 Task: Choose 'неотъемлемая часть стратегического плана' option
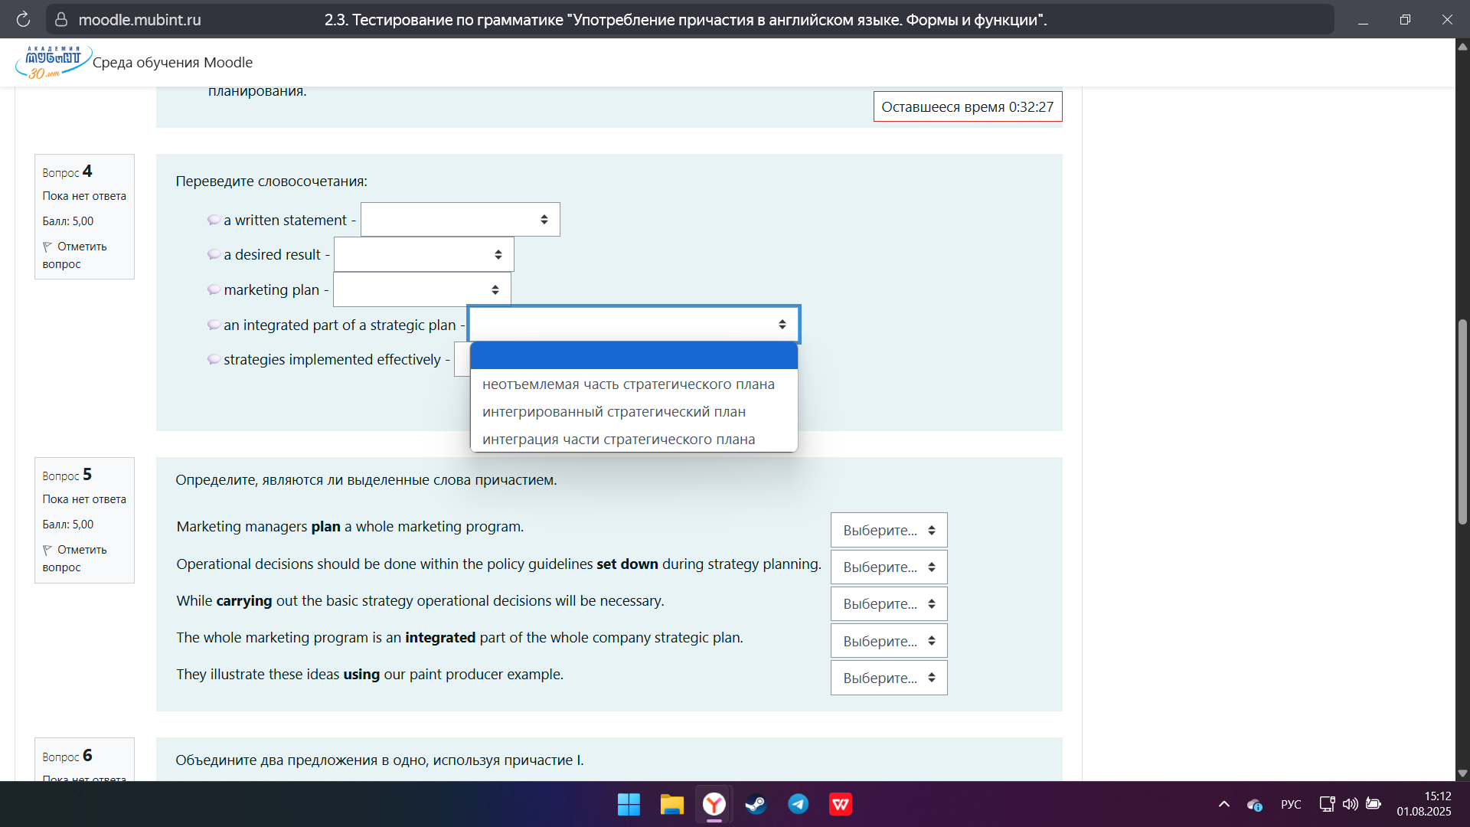pos(628,384)
